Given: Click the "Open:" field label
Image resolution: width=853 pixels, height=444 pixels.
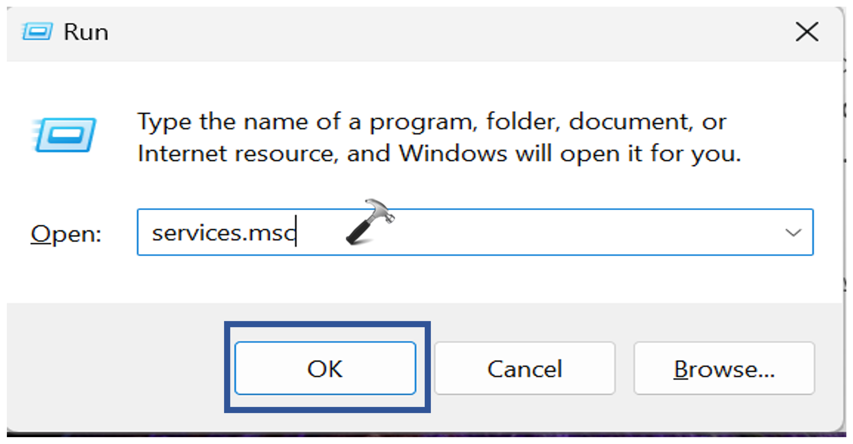Looking at the screenshot, I should pos(66,234).
